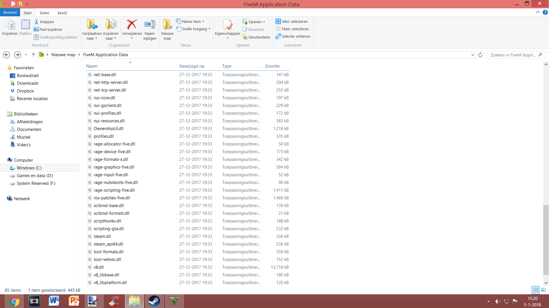Click the Eigenschappen icon
The height and width of the screenshot is (308, 549).
(228, 25)
